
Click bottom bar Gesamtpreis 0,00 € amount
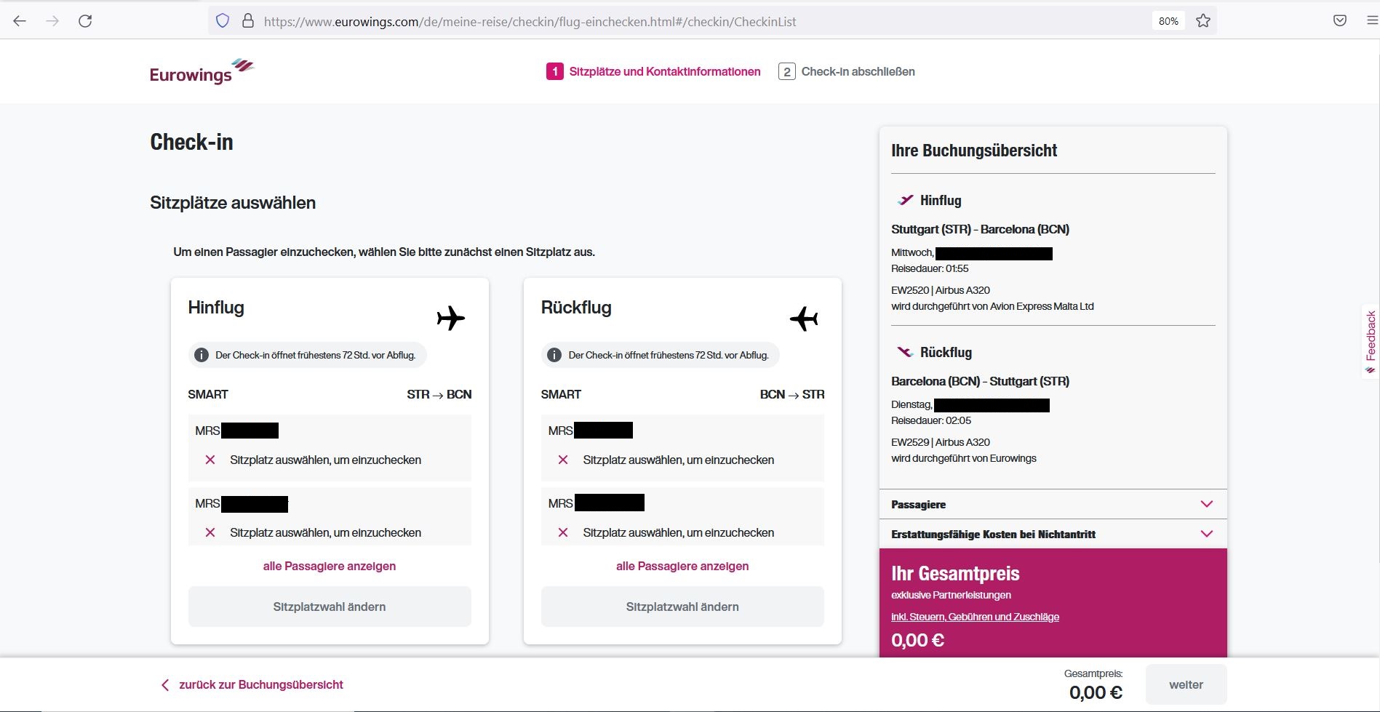1096,692
